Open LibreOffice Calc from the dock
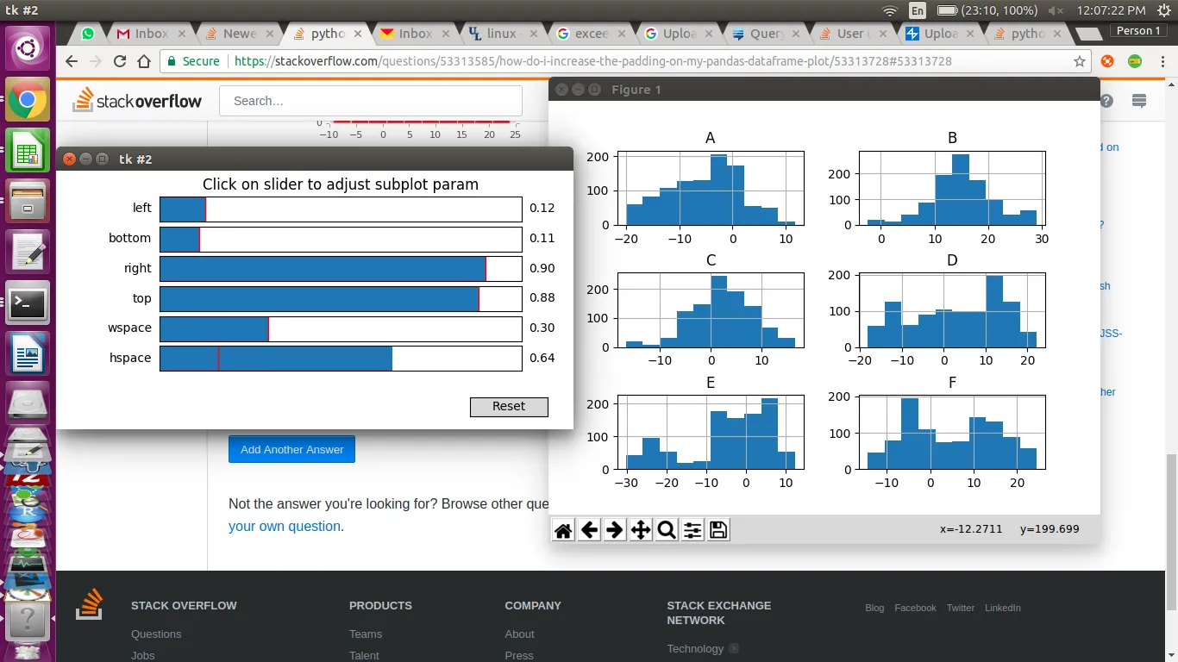 pyautogui.click(x=28, y=151)
